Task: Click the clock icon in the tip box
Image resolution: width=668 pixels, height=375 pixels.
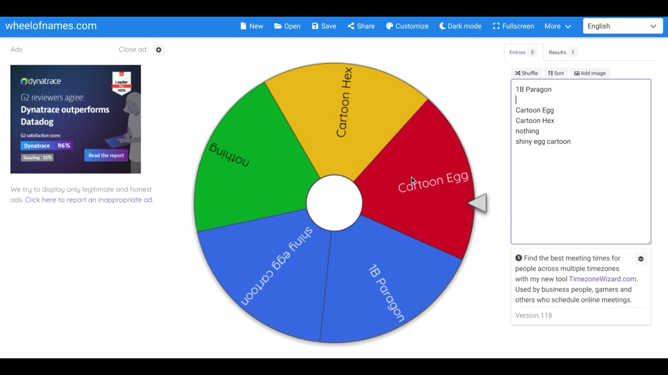Action: (x=519, y=258)
